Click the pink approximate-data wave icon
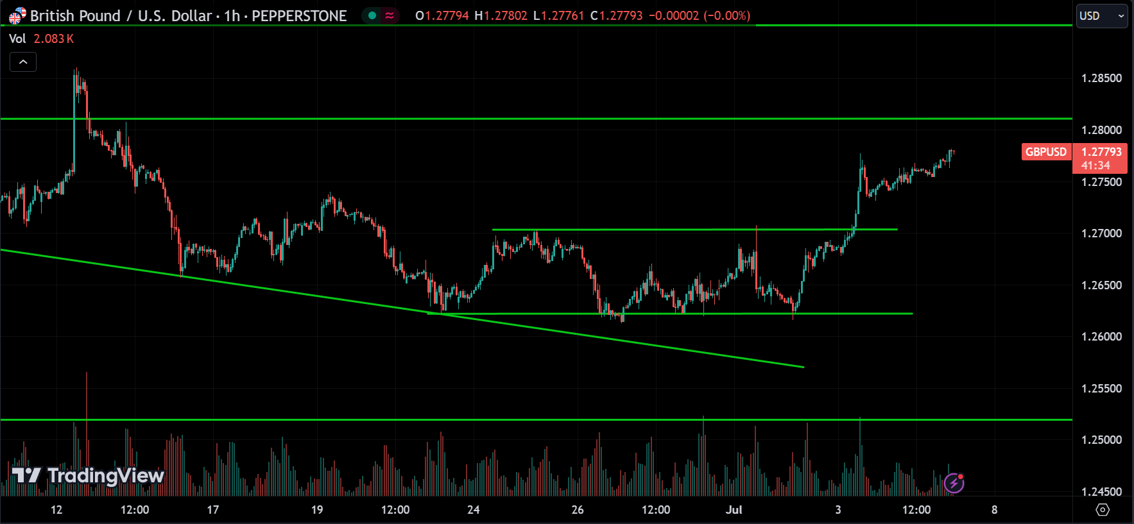 390,15
